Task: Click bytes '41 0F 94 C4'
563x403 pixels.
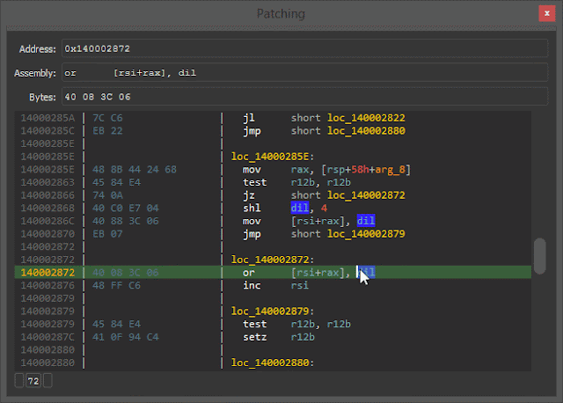Action: 125,337
